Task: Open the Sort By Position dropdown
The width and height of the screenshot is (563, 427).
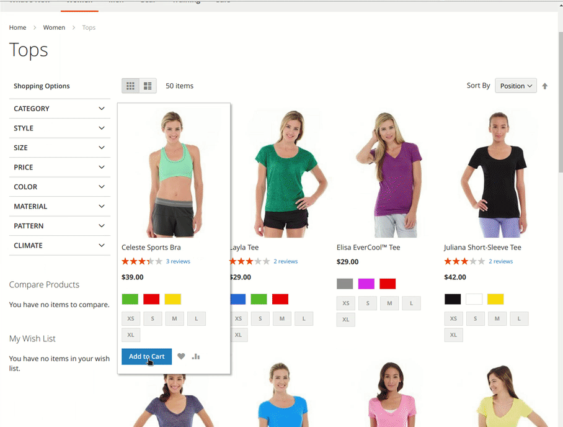Action: click(516, 86)
